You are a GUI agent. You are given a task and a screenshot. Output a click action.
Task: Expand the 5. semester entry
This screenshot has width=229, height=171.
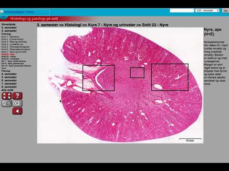[x=9, y=77]
